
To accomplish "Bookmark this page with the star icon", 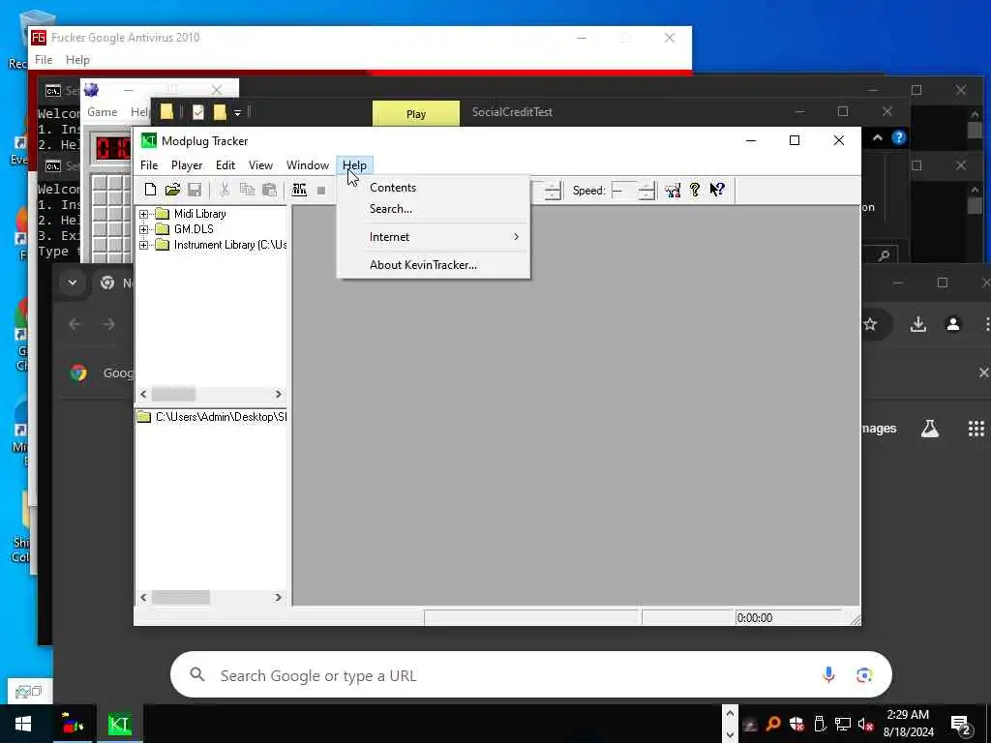I will 870,324.
